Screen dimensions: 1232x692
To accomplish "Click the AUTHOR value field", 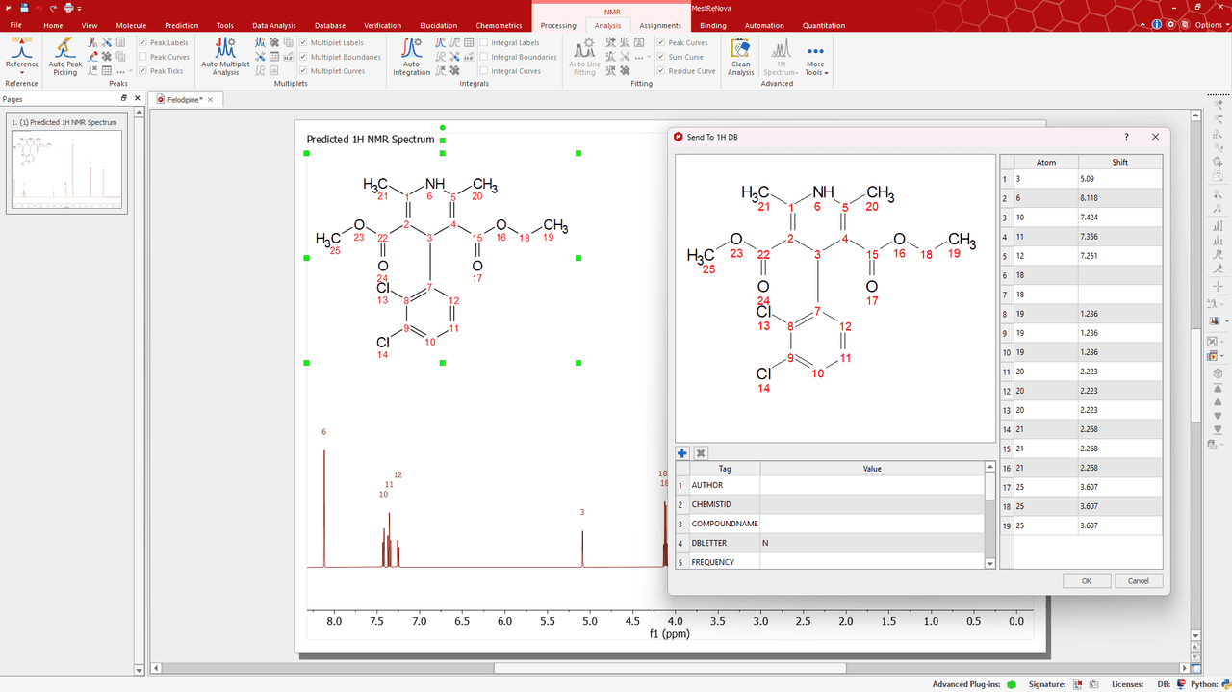I will pyautogui.click(x=872, y=485).
